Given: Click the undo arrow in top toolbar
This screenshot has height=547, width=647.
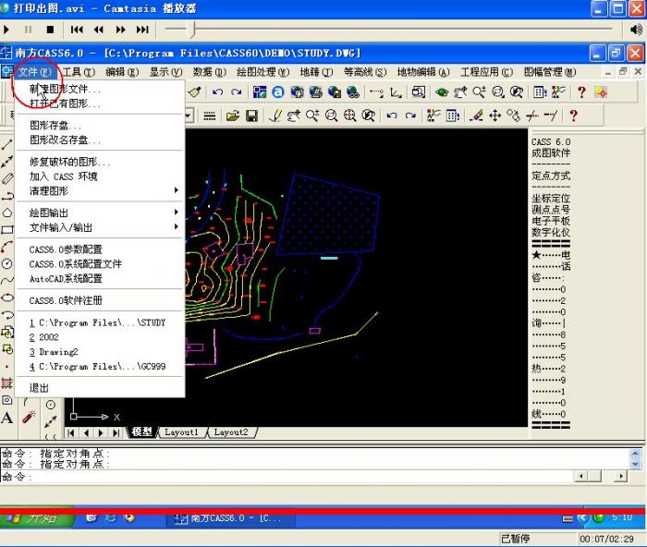Looking at the screenshot, I should click(218, 91).
